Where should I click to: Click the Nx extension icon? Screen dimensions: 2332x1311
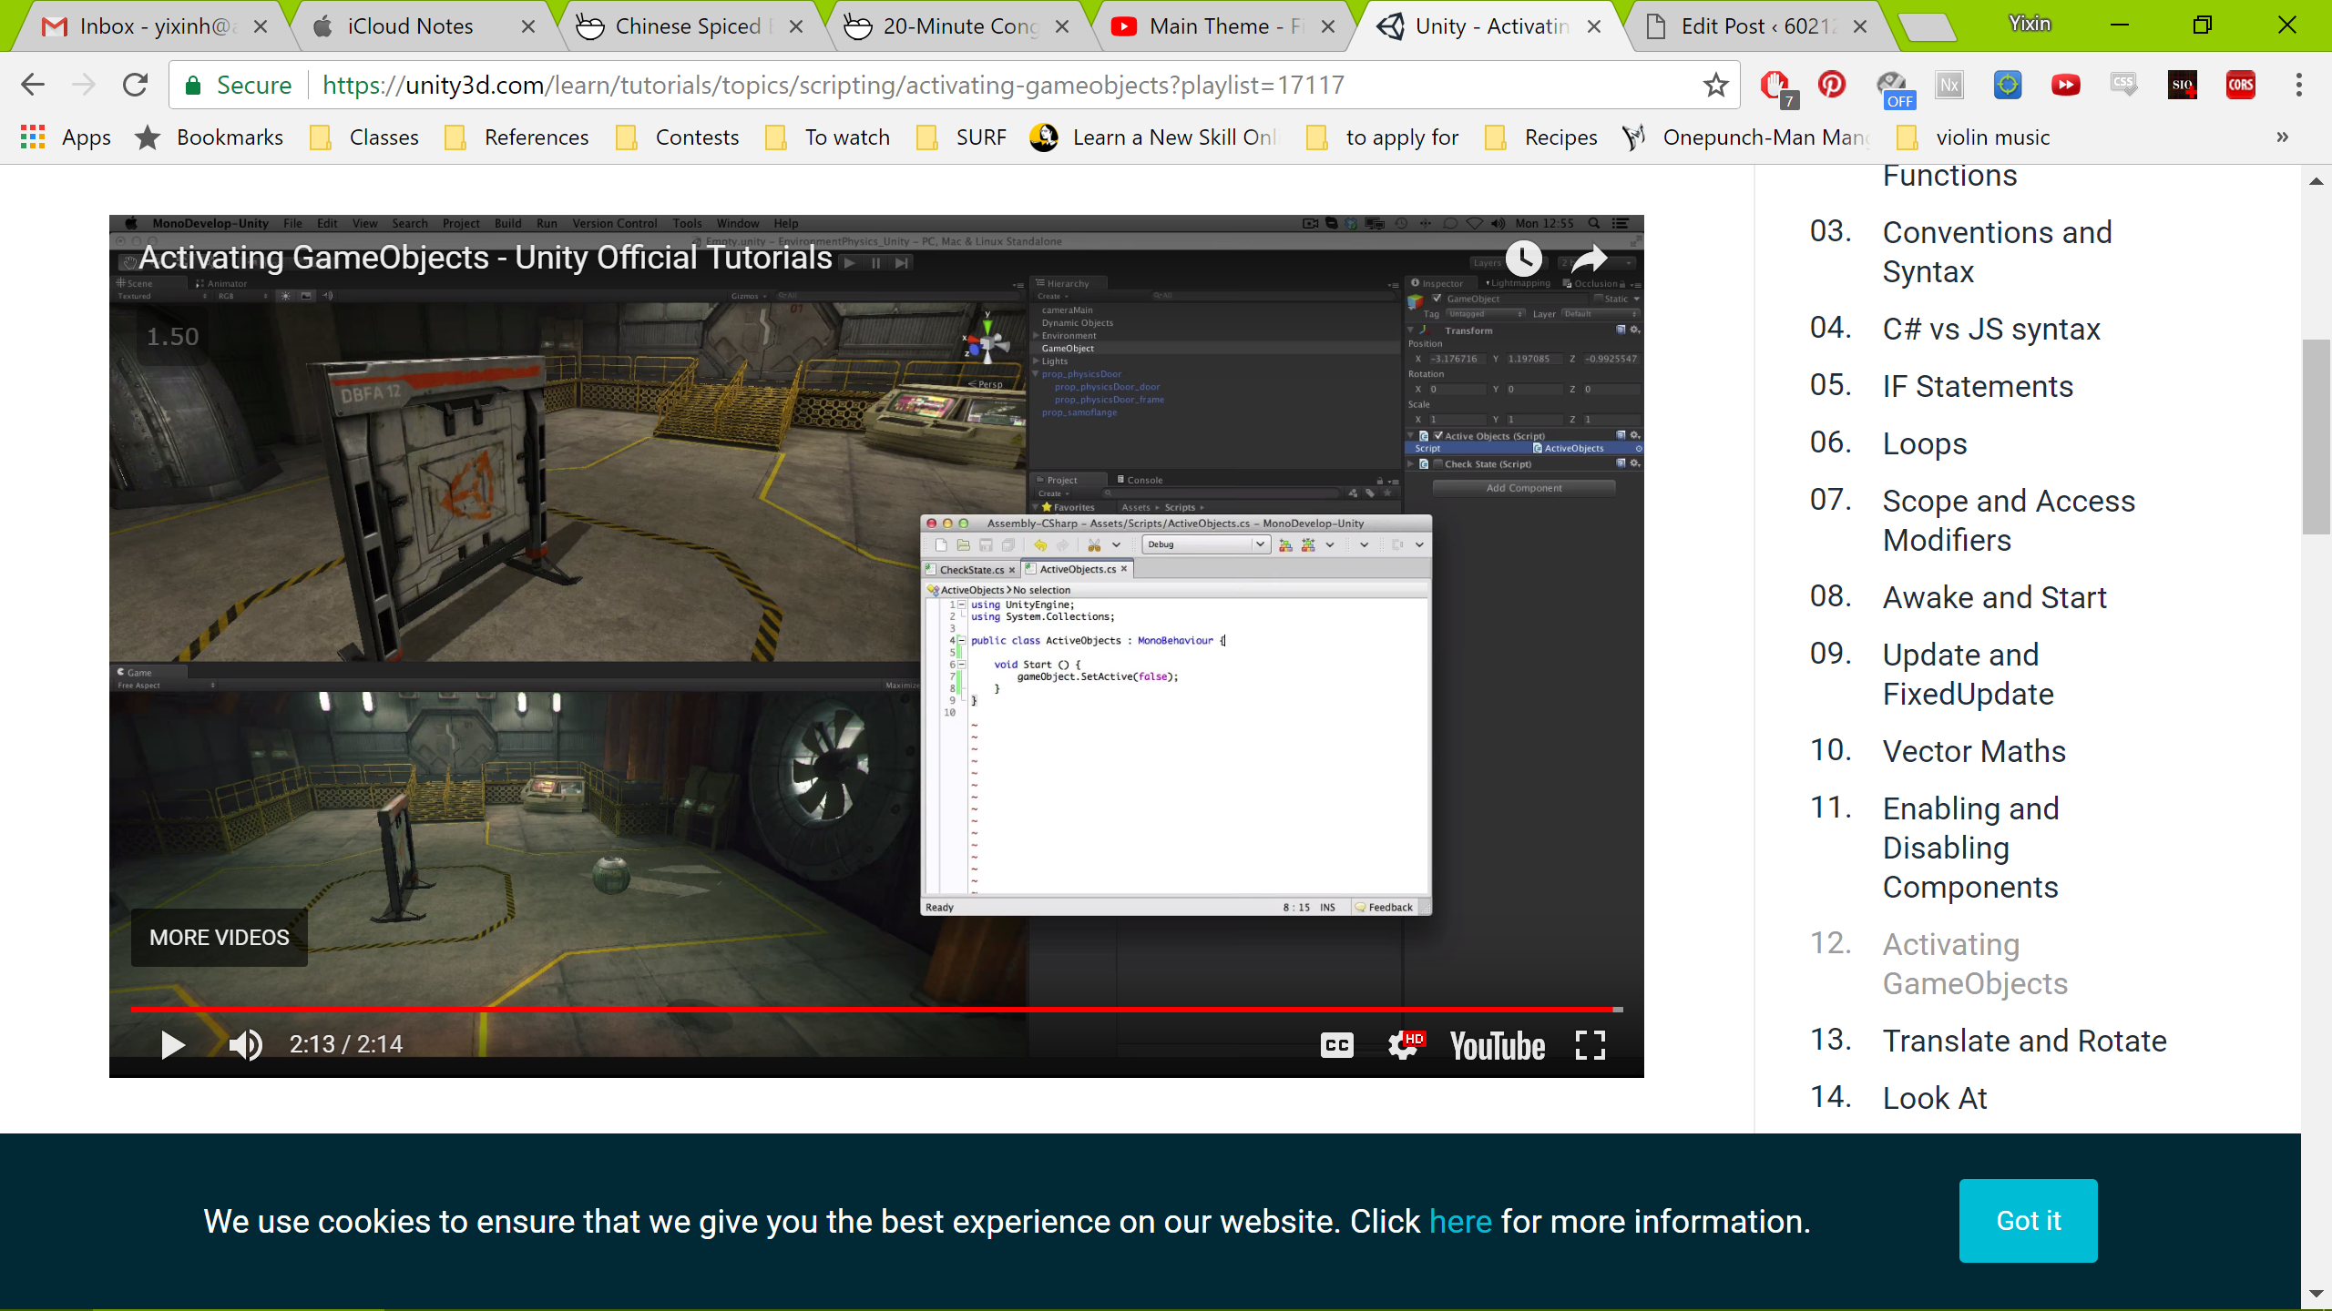[1949, 85]
